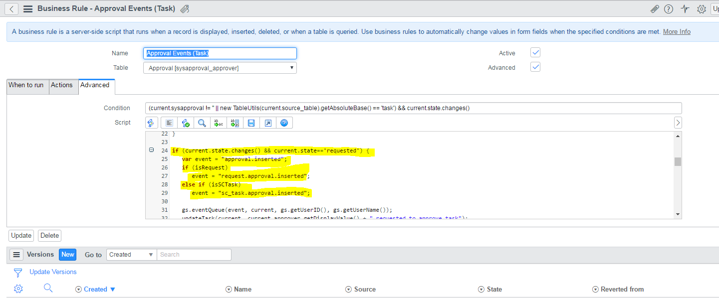Image resolution: width=719 pixels, height=302 pixels.
Task: Uncheck the Active checkbox
Action: tap(535, 53)
